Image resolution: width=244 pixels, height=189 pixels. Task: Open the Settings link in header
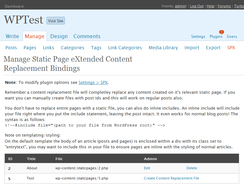point(198,36)
